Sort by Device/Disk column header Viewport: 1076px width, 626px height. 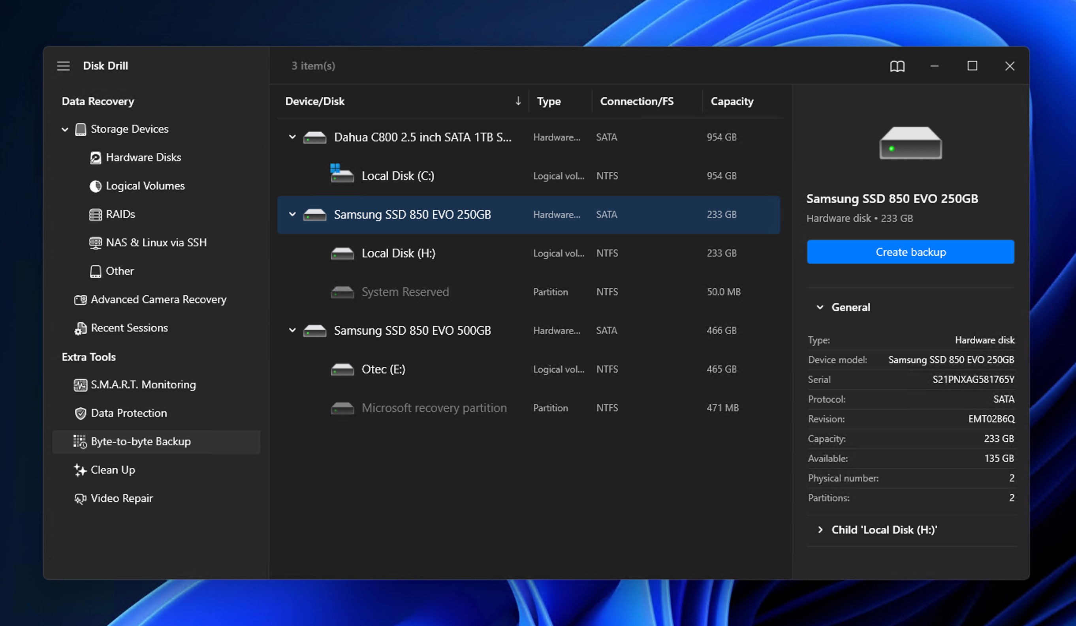coord(315,101)
